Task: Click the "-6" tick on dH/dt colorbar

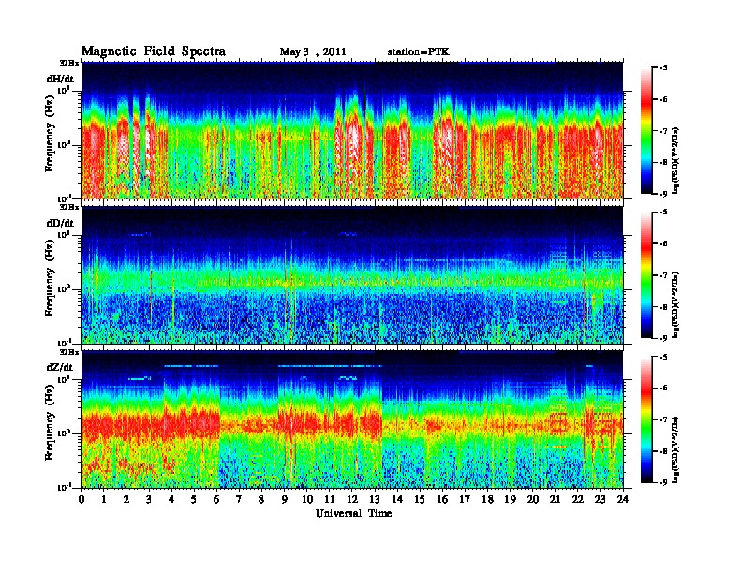Action: tap(664, 99)
